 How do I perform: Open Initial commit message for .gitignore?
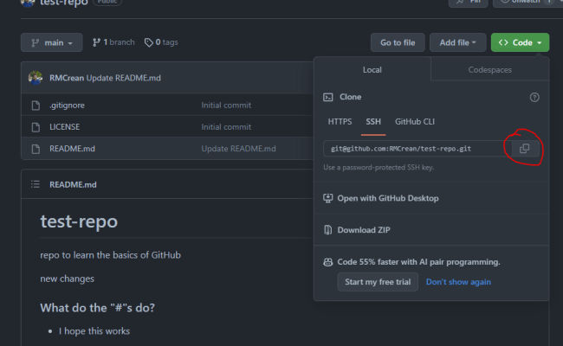(x=226, y=106)
